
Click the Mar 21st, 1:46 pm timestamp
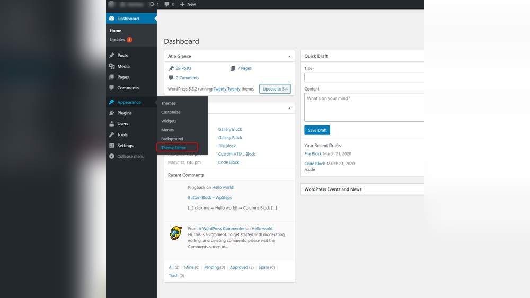[184, 162]
